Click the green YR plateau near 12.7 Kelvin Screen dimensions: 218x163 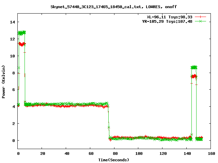click(x=22, y=33)
